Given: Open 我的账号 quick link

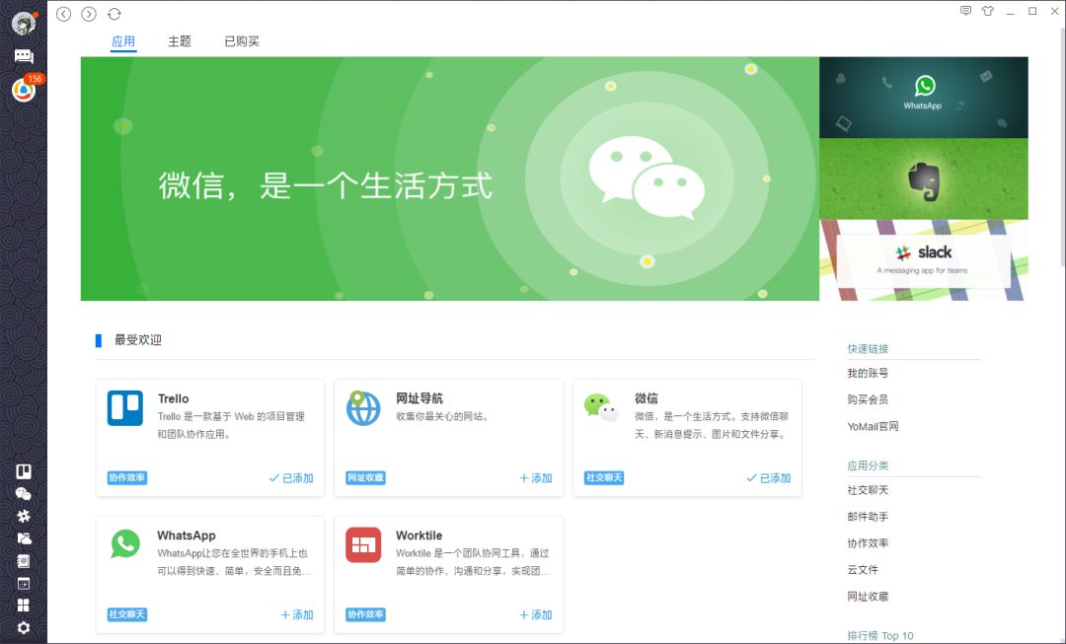Looking at the screenshot, I should click(x=868, y=373).
